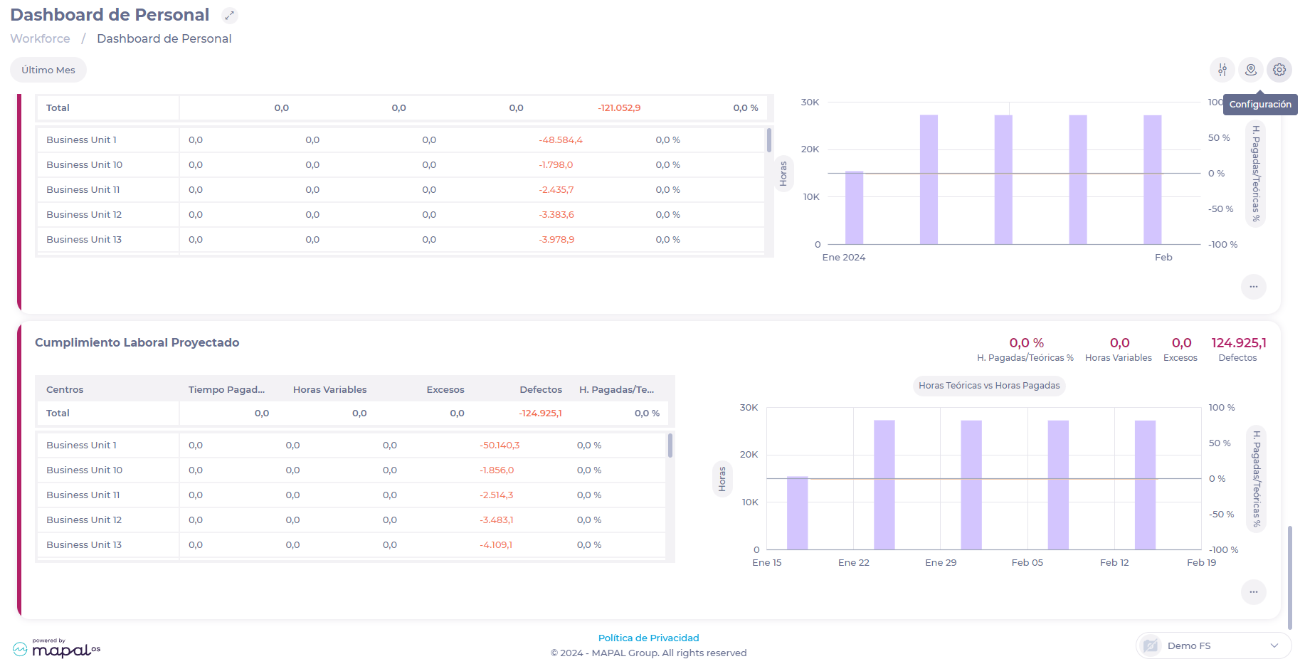Go to the Workforce breadcrumb
This screenshot has height=664, width=1305.
(x=40, y=38)
